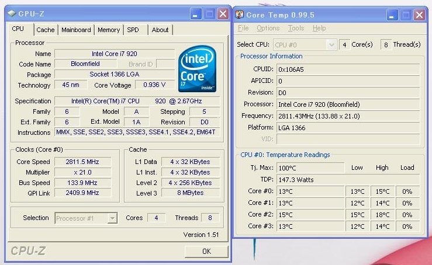The image size is (432, 265).
Task: Minimize the Core Temp window
Action: 392,15
